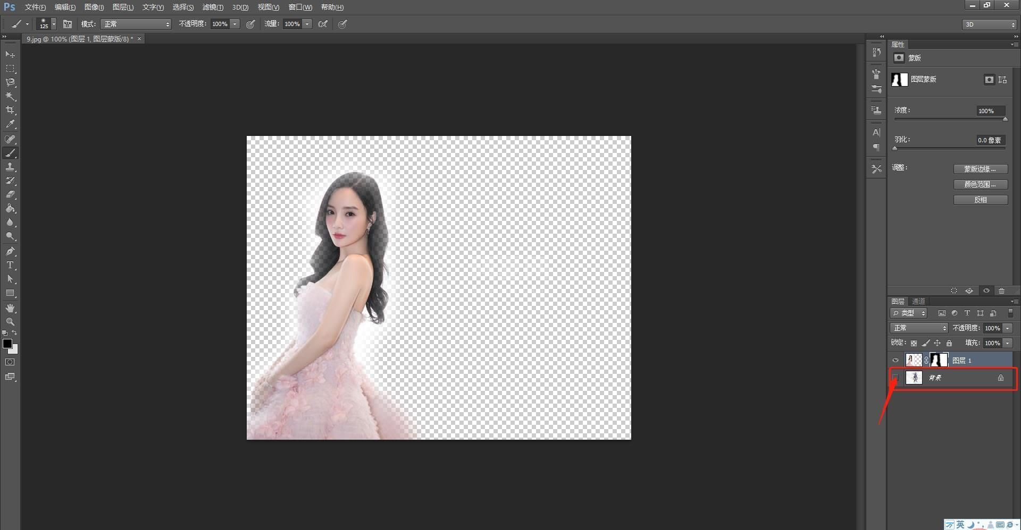This screenshot has width=1021, height=530.
Task: Add vector mask icon in Properties
Action: (x=1003, y=80)
